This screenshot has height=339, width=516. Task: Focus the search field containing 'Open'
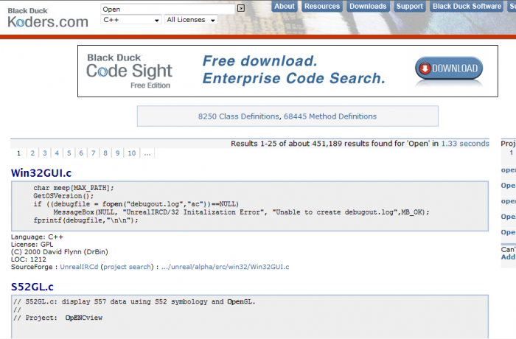[x=168, y=10]
